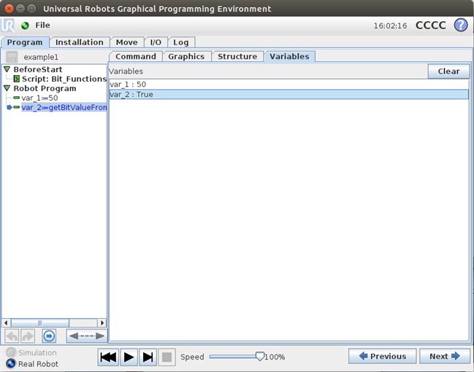The width and height of the screenshot is (474, 372).
Task: Close the window with the red button
Action: [9, 9]
